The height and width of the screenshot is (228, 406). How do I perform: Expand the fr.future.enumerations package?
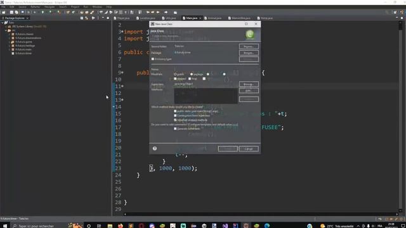pyautogui.click(x=10, y=38)
